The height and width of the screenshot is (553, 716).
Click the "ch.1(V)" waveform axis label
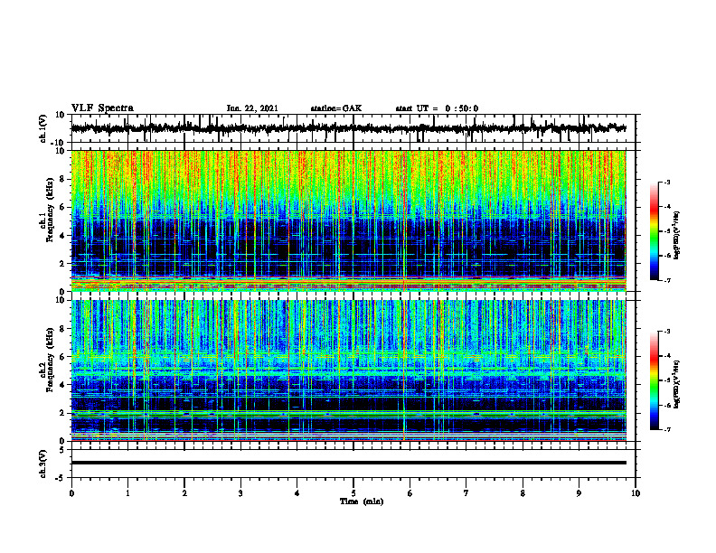click(x=43, y=128)
